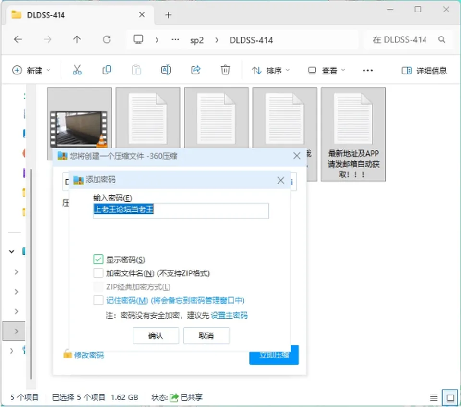Close the 360压缩 create archive dialog
This screenshot has height=407, width=461.
click(x=297, y=156)
